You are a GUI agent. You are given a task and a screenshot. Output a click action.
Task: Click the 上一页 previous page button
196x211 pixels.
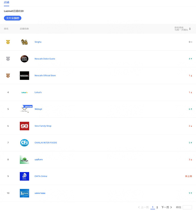(143, 207)
